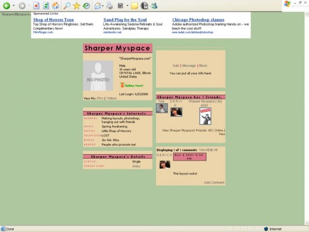This screenshot has width=309, height=232.
Task: Open Search with the magnifying glass icon
Action: (67, 6)
